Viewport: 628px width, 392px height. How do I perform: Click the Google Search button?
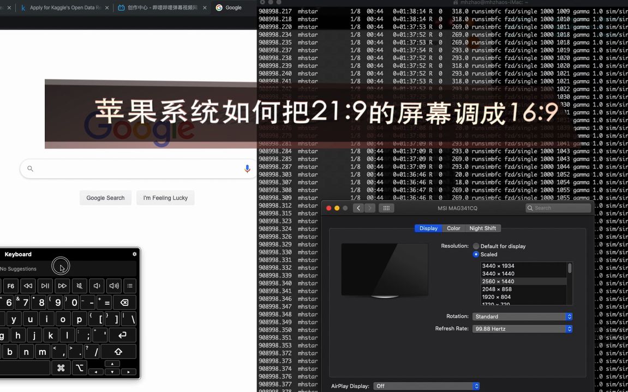tap(105, 198)
